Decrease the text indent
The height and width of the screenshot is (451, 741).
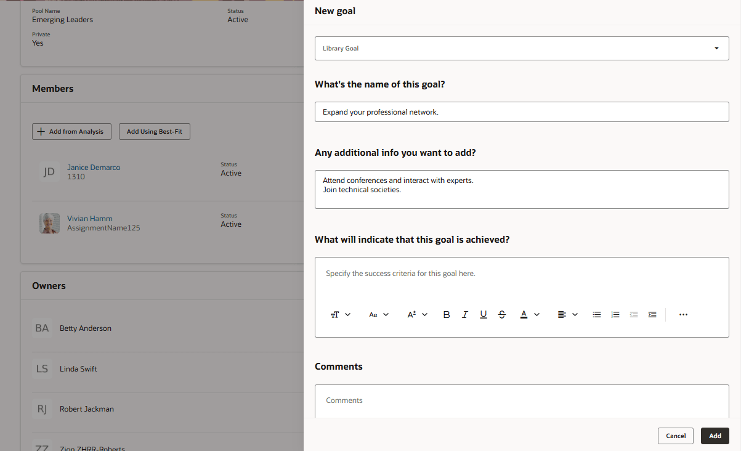633,314
